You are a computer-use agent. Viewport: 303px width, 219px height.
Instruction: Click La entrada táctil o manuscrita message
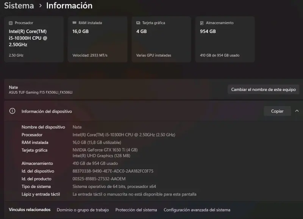(x=134, y=194)
